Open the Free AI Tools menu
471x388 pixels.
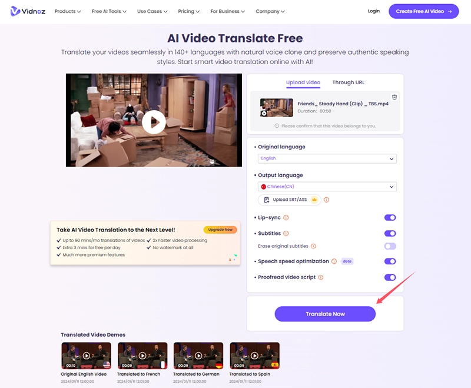110,11
